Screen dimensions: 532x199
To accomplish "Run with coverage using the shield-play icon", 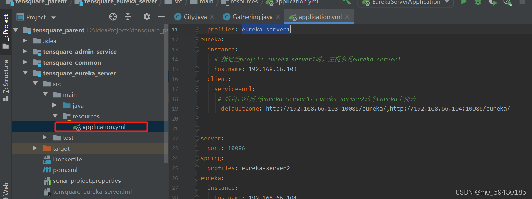I will 493,2.
